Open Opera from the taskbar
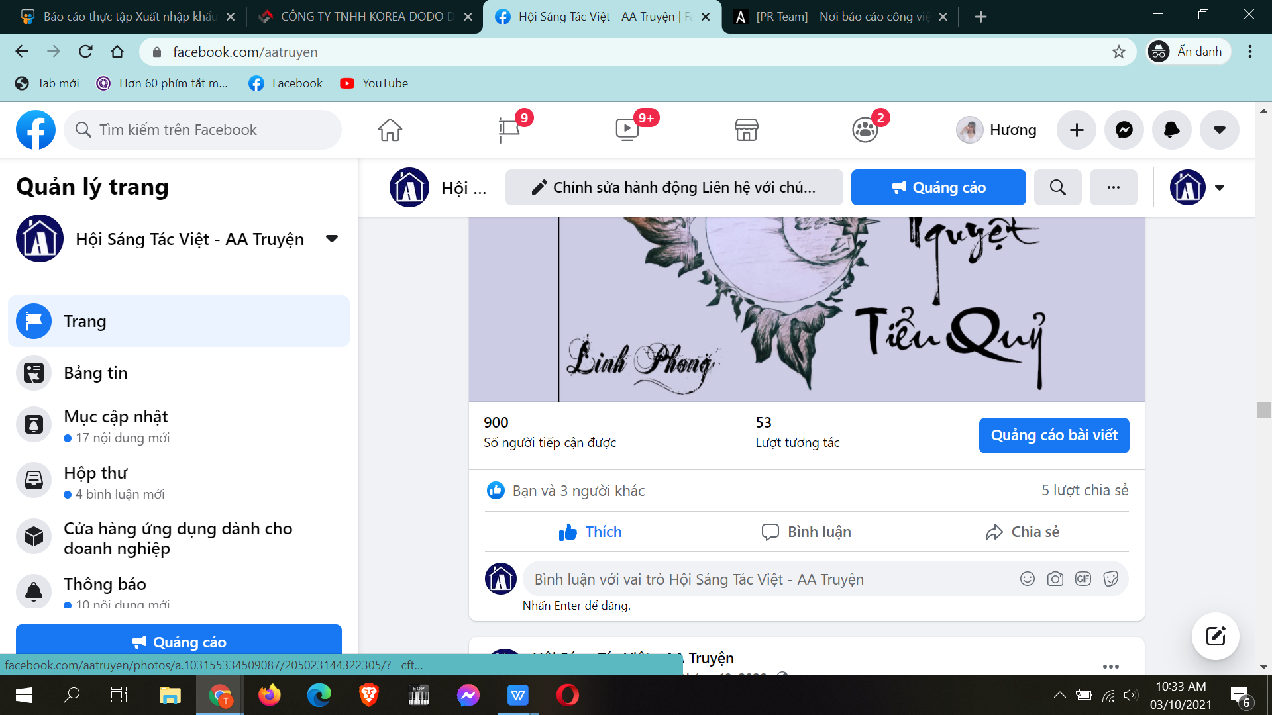 click(x=568, y=695)
